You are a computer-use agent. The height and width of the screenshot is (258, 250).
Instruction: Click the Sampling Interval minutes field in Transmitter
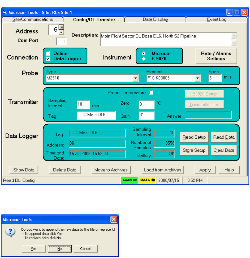[83, 104]
